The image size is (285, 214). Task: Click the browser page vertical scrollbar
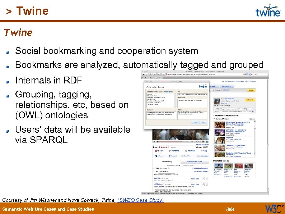(x=268, y=136)
